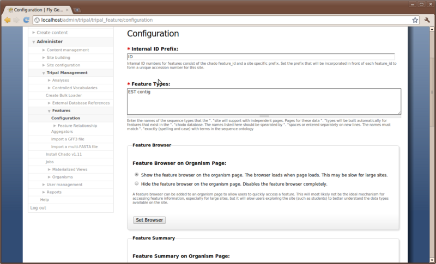Click the page vertical scrollbar down arrow
The image size is (436, 264).
click(432, 260)
